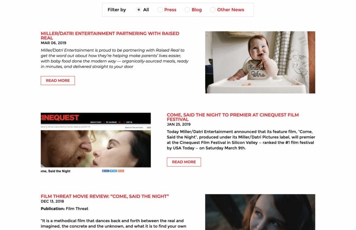Click Read More under Raised Real article
Image resolution: width=356 pixels, height=230 pixels.
tap(58, 80)
